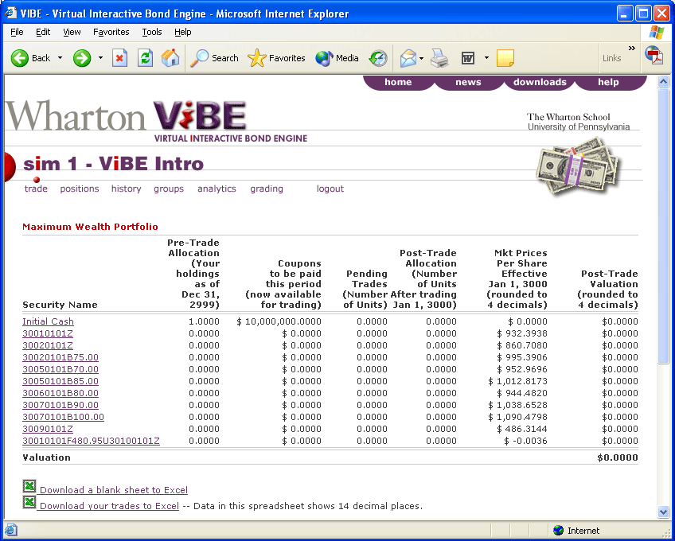The image size is (675, 541).
Task: Open security 30090101Z link
Action: (x=48, y=429)
